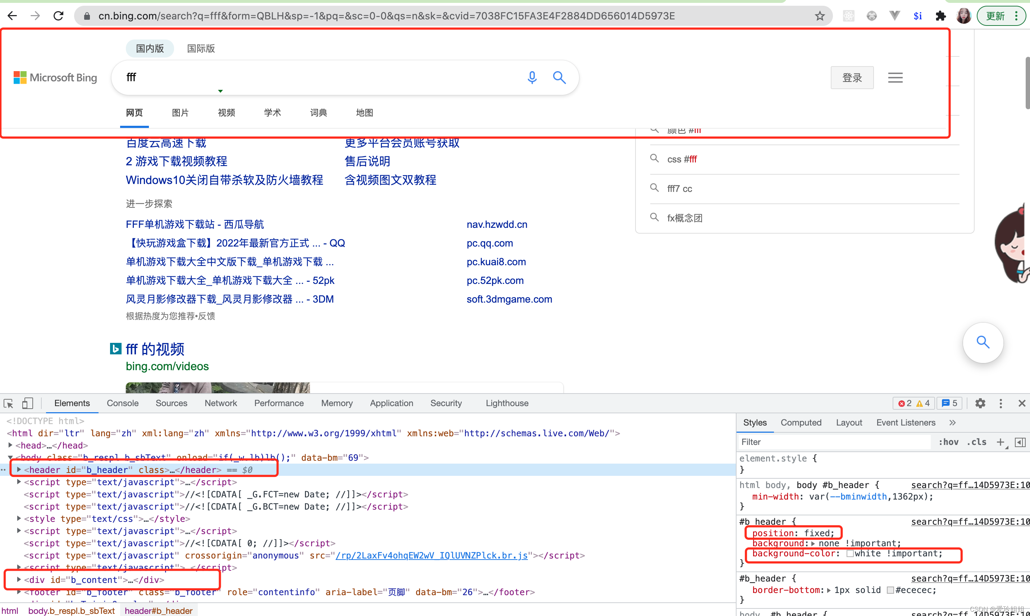
Task: Expand the head element node
Action: 10,445
